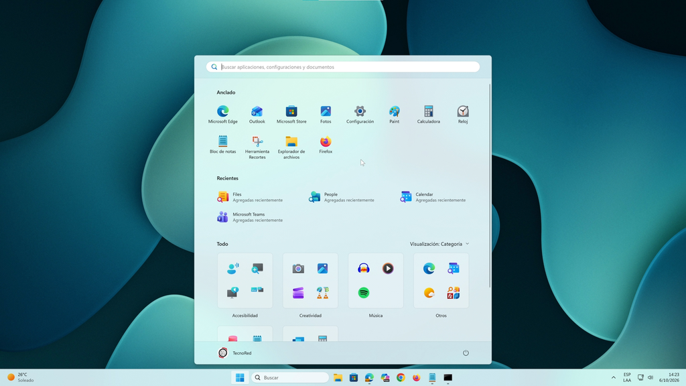The height and width of the screenshot is (386, 686).
Task: Click the Otros category label
Action: [x=441, y=316]
